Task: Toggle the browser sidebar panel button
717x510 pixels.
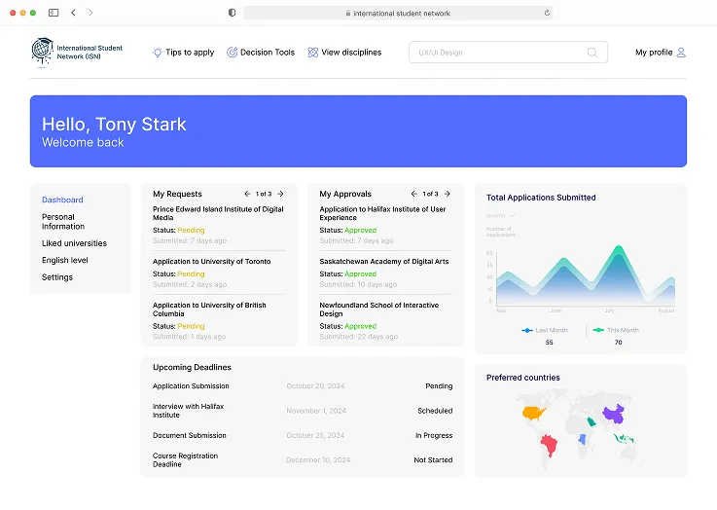Action: pyautogui.click(x=54, y=13)
